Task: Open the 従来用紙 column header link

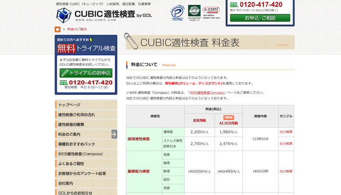Action: click(200, 120)
